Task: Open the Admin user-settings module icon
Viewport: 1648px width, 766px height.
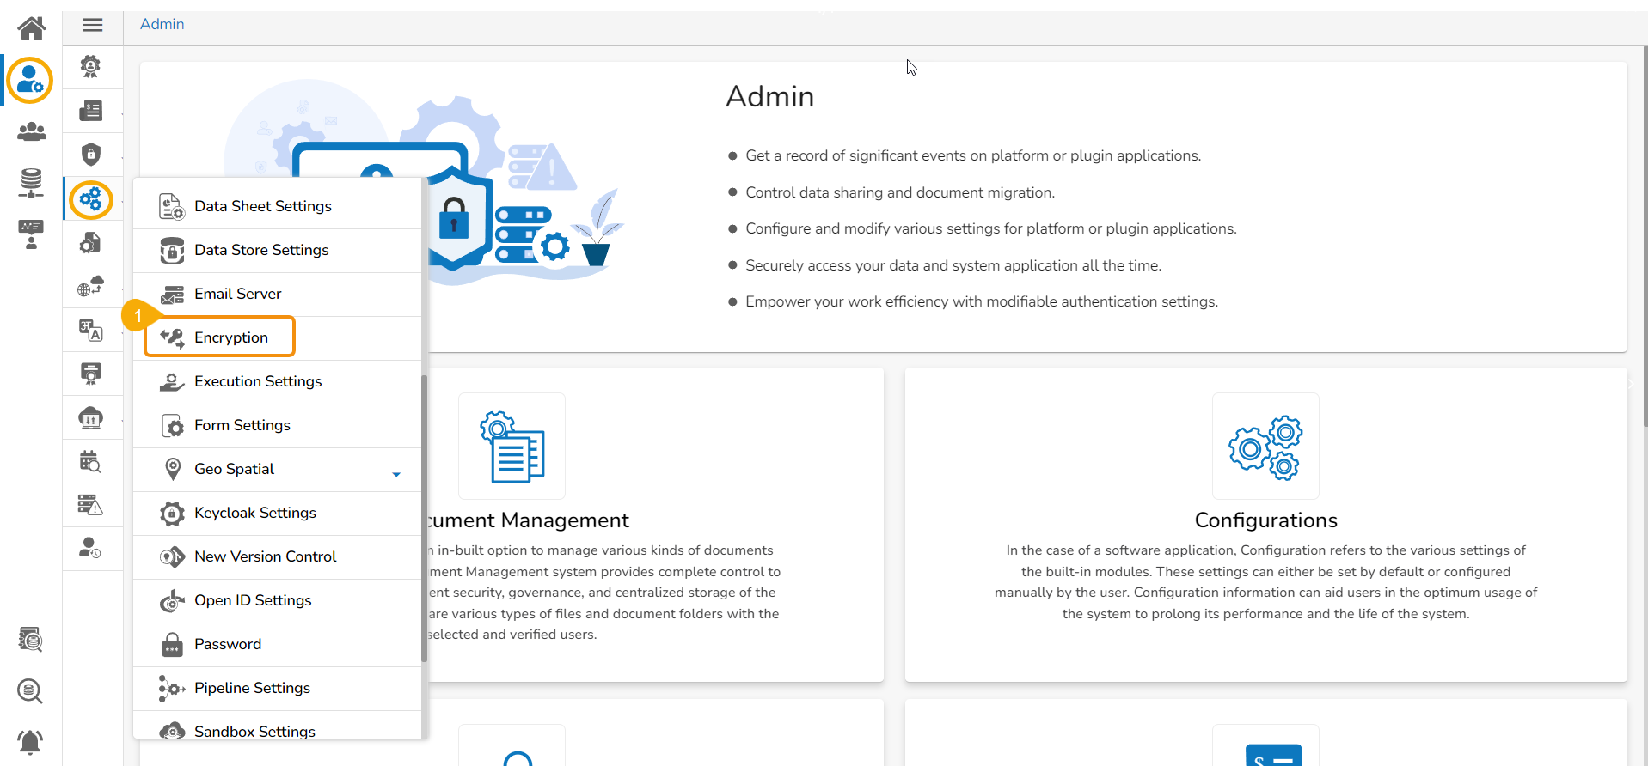Action: coord(30,81)
